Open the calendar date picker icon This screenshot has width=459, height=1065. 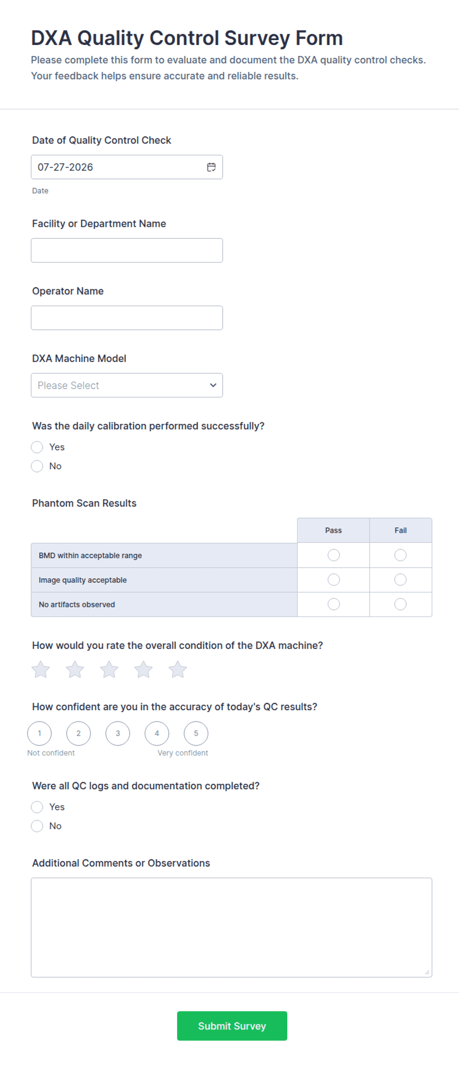tap(211, 167)
